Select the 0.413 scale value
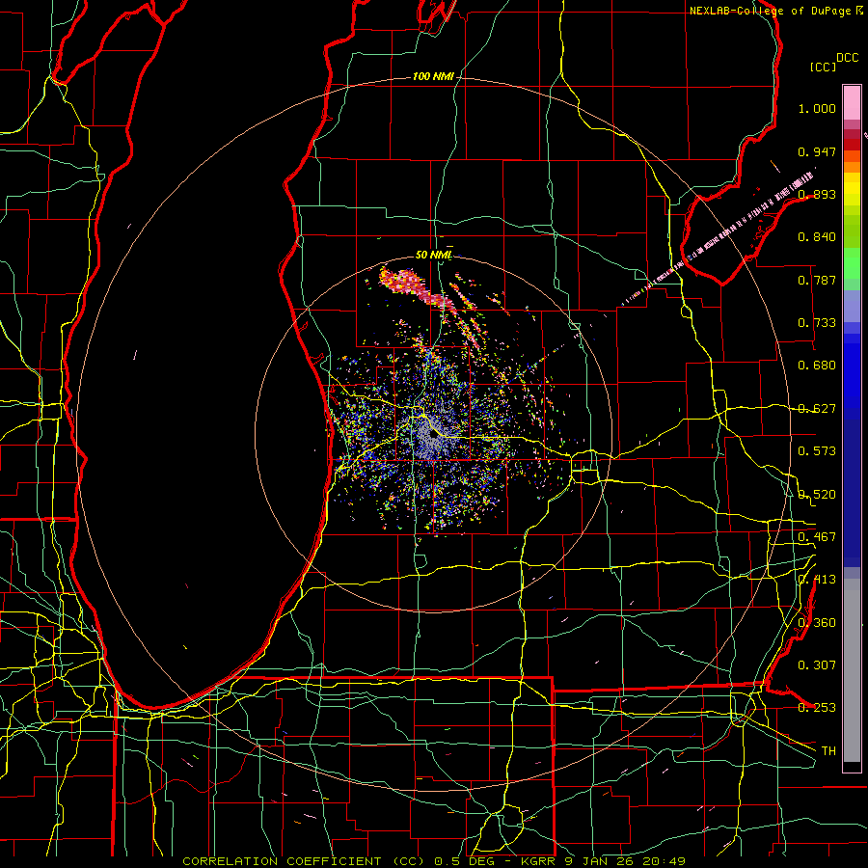This screenshot has width=868, height=868. coord(817,580)
